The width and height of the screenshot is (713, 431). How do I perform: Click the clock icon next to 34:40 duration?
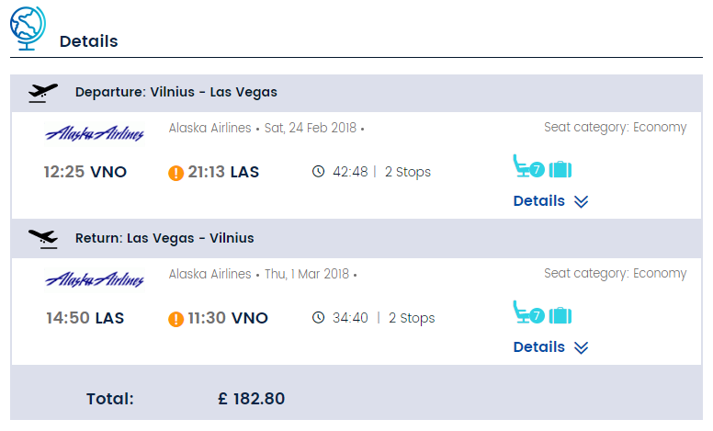coord(318,317)
